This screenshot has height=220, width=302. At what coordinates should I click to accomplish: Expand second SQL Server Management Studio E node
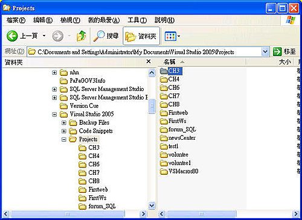[x=54, y=98]
